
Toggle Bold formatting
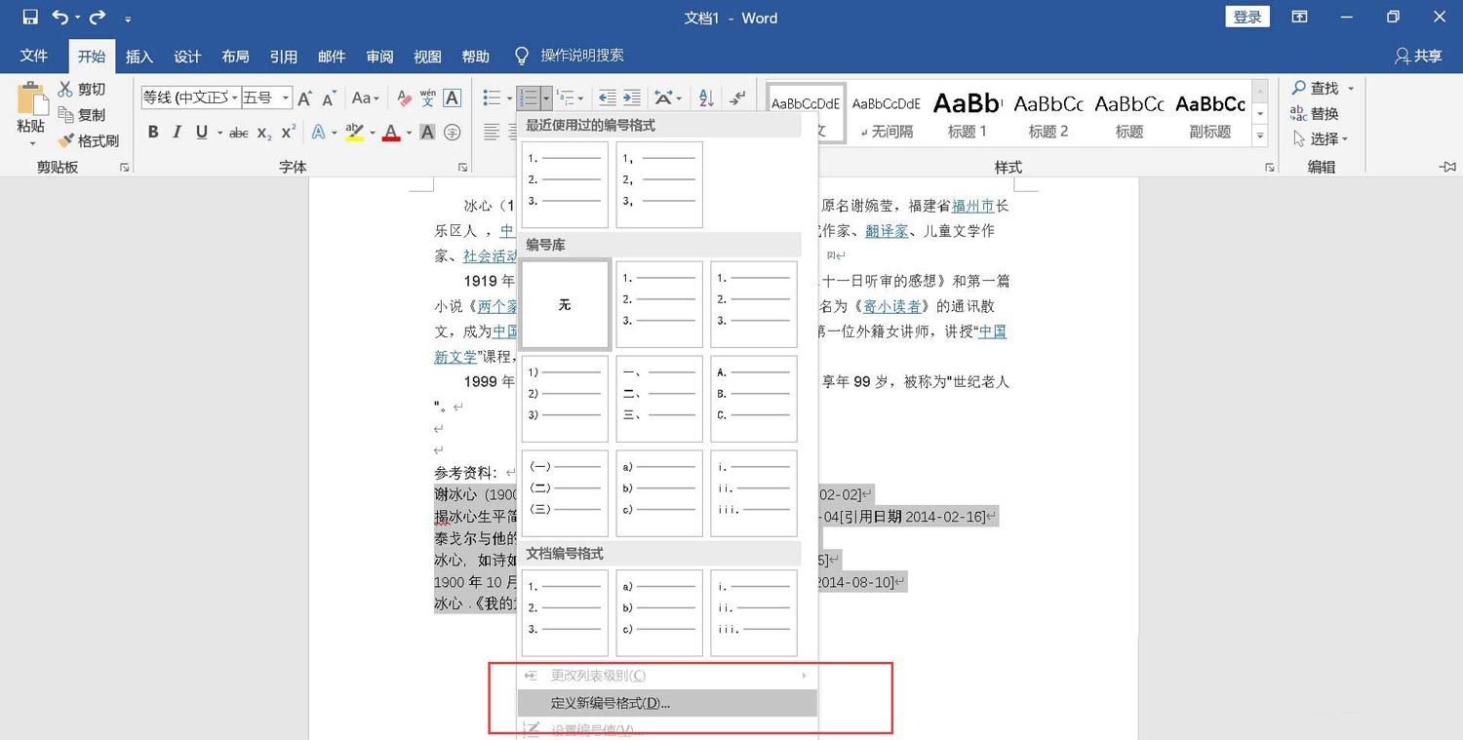pos(153,133)
